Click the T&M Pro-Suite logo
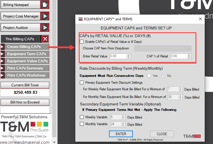 (24, 127)
